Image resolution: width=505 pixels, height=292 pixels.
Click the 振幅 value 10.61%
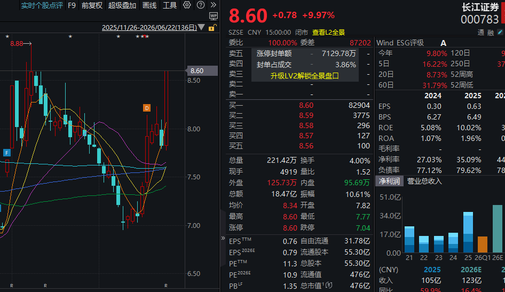358,194
